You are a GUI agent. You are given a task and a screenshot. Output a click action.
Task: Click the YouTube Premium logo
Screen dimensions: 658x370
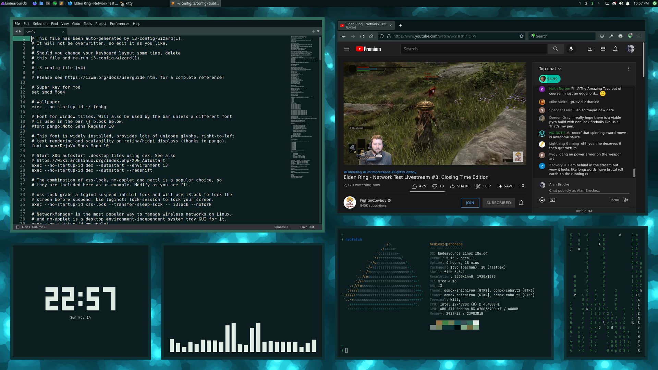coord(368,49)
